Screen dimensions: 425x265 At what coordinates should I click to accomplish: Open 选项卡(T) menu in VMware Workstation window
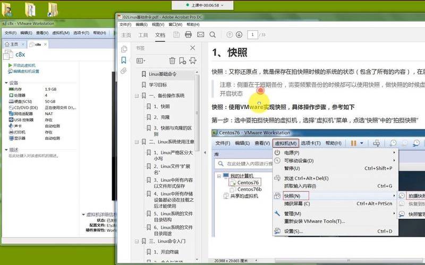click(81, 33)
